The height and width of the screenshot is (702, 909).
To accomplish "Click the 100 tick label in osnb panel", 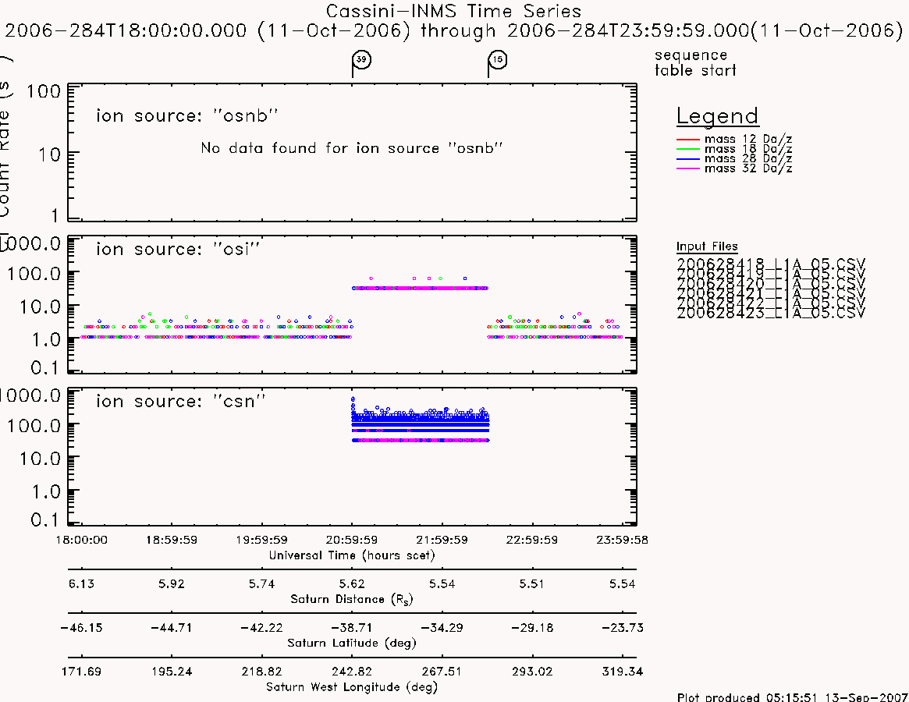I will point(44,91).
